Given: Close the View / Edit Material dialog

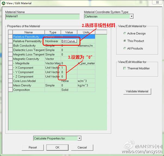Looking at the screenshot, I should point(157,2).
